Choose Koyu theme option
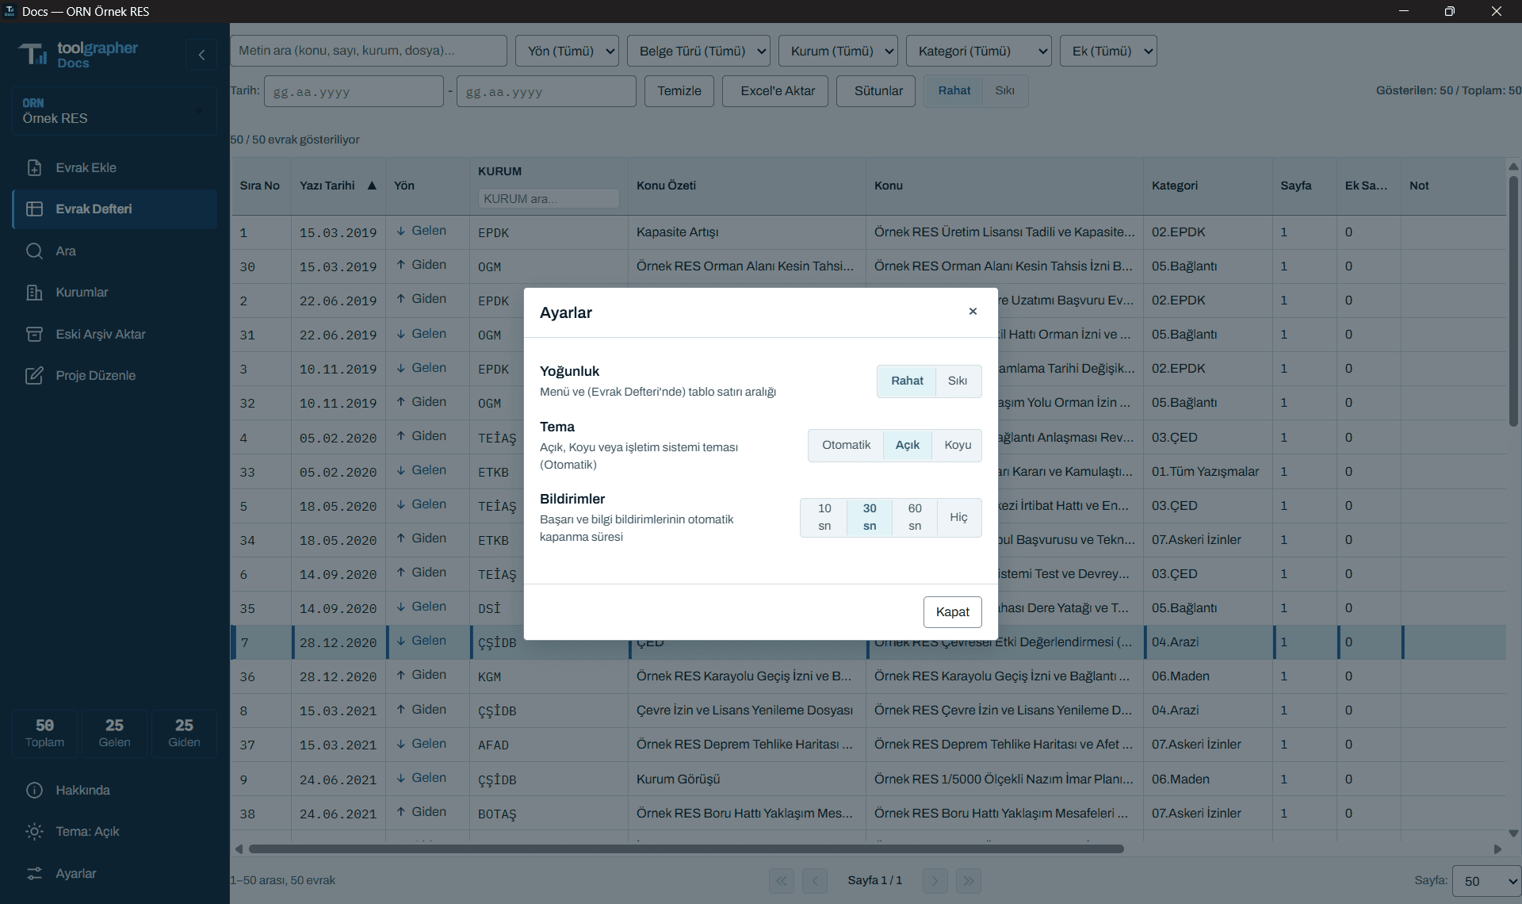Image resolution: width=1522 pixels, height=904 pixels. 958,446
